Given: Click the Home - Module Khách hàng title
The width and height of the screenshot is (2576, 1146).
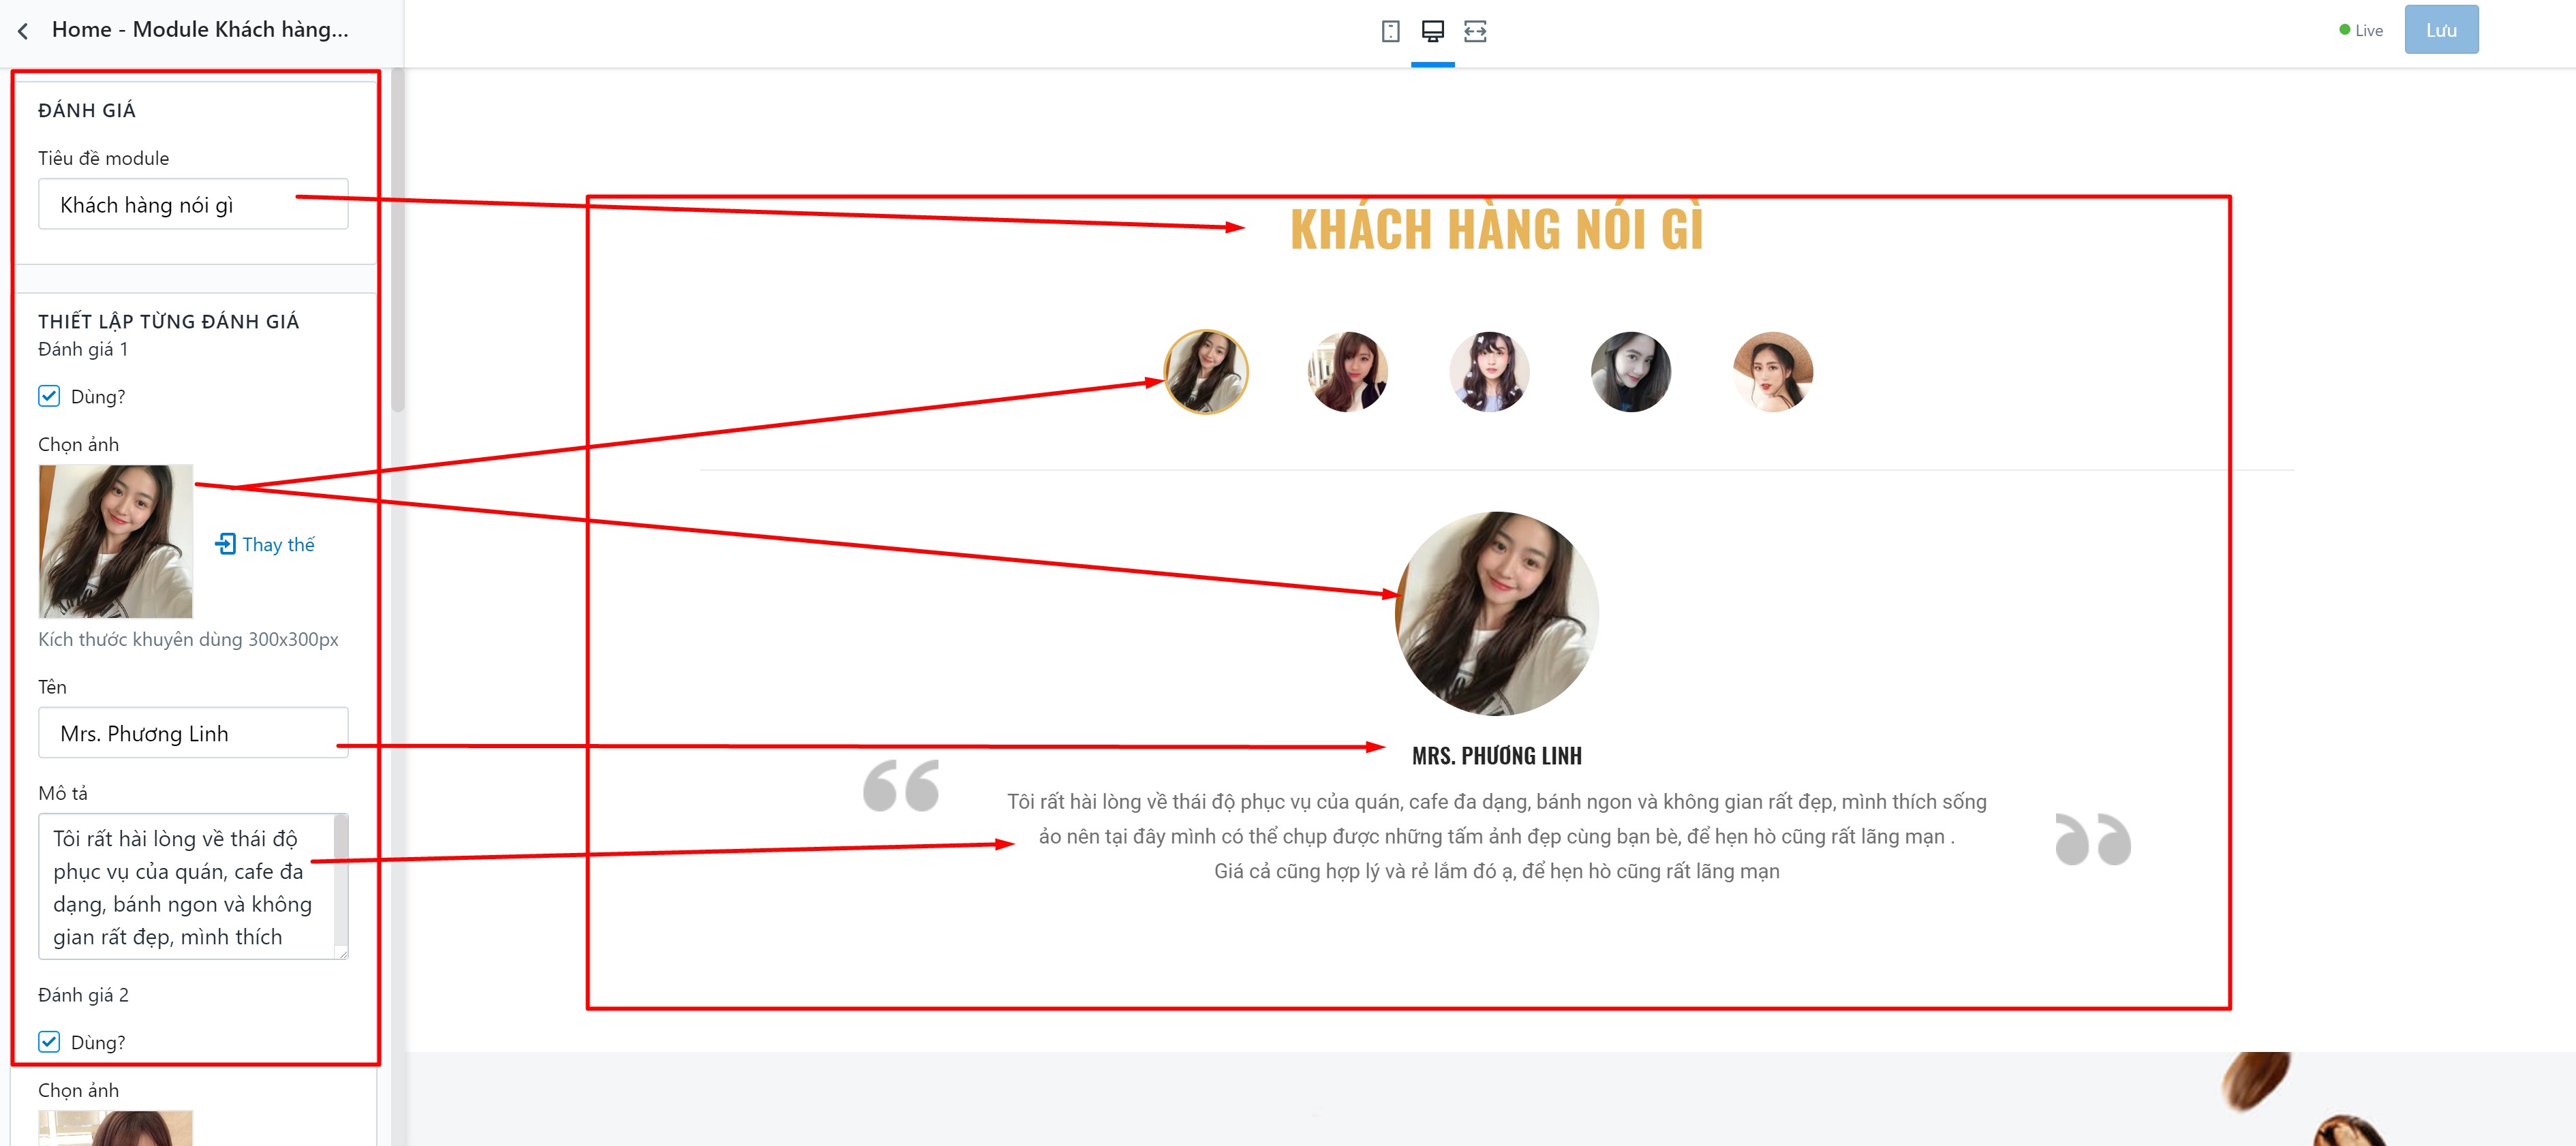Looking at the screenshot, I should (200, 30).
